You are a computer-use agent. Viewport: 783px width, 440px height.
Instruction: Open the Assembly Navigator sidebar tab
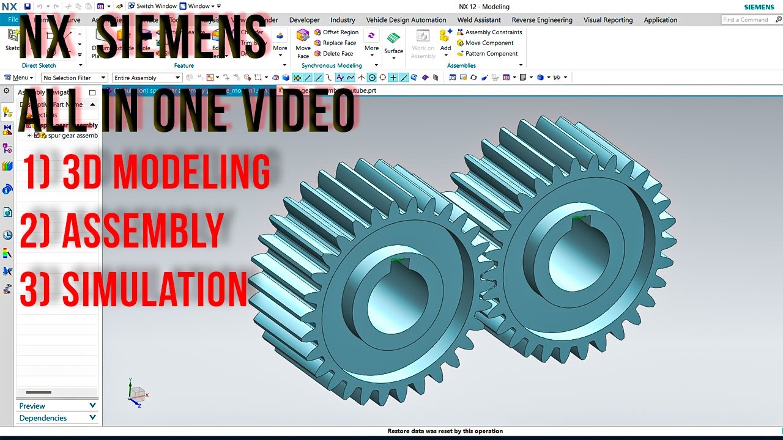coord(7,112)
